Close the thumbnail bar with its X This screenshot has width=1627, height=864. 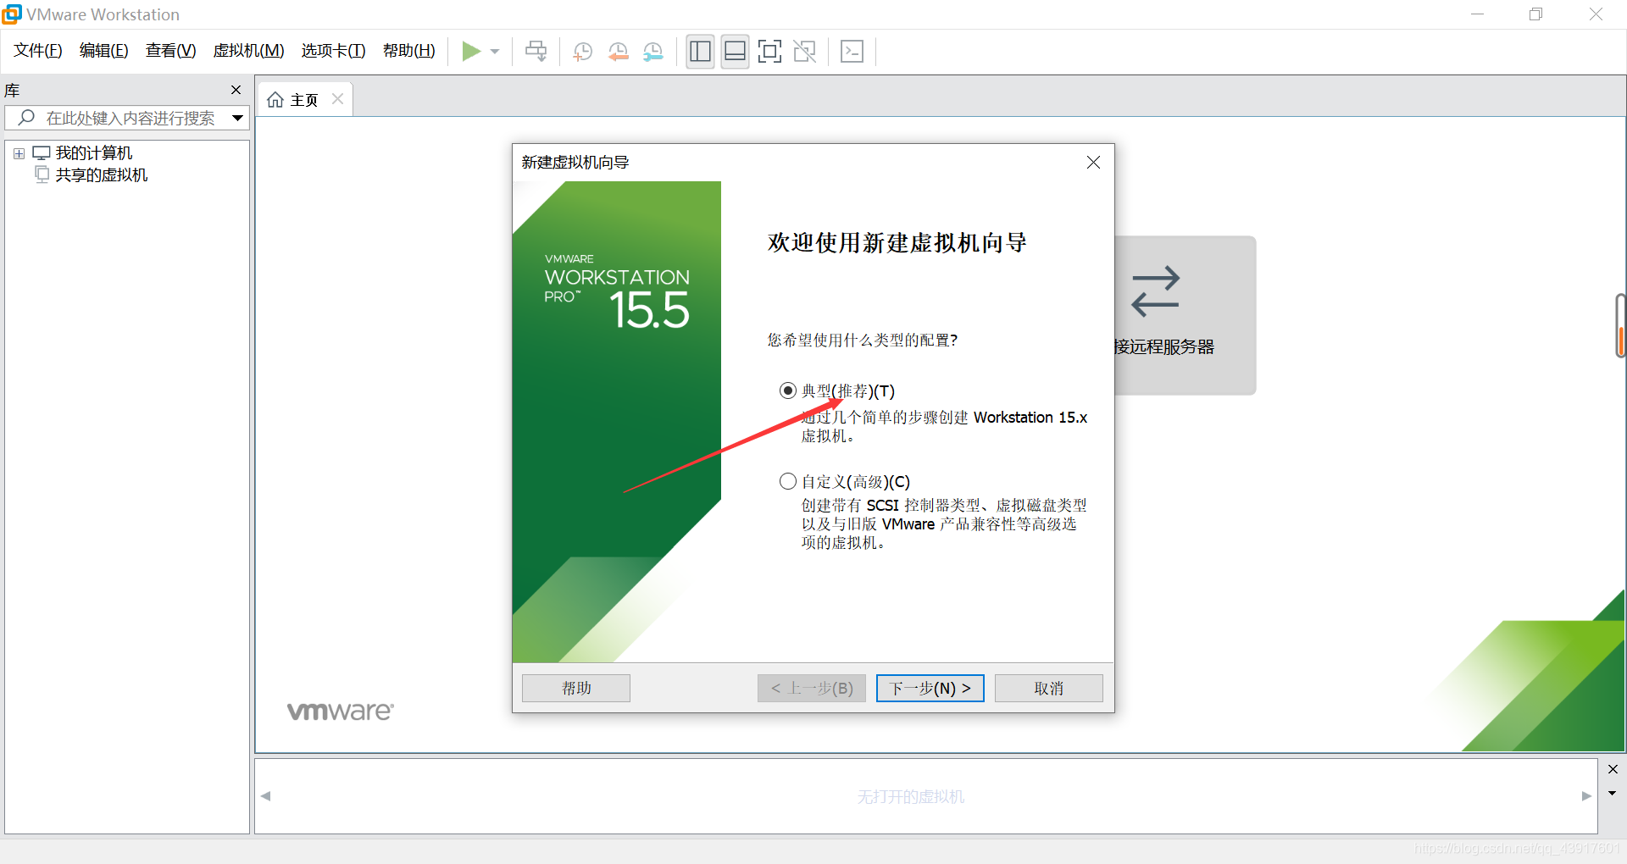[x=1613, y=769]
